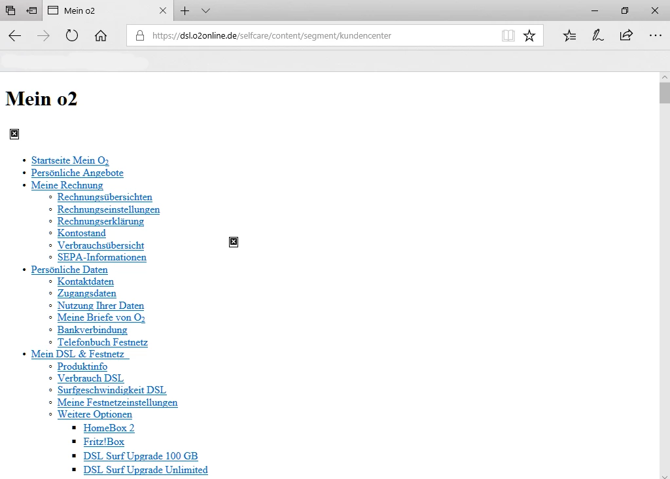The width and height of the screenshot is (670, 479).
Task: Open Zugangsdaten link
Action: coord(87,294)
